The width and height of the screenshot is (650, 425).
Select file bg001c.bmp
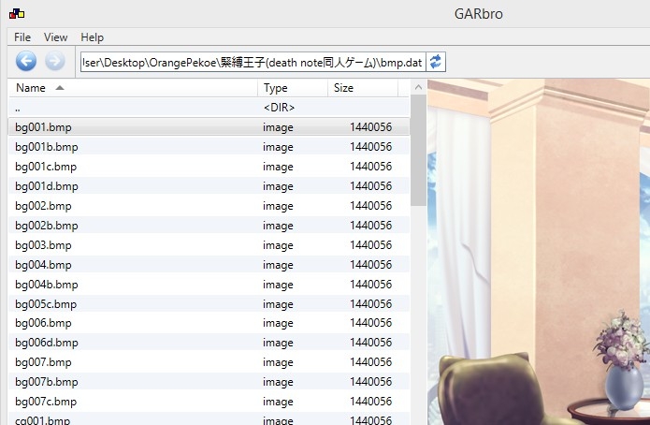click(x=209, y=167)
